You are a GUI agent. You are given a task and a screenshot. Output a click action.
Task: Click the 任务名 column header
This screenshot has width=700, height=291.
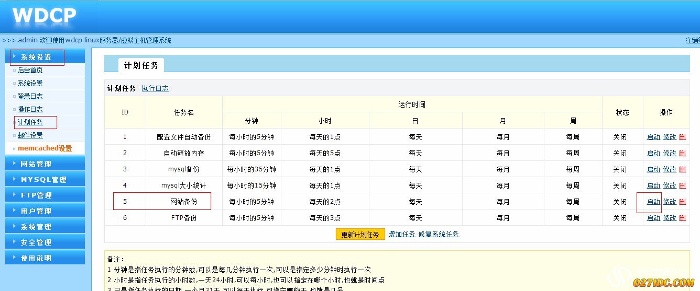pos(184,112)
